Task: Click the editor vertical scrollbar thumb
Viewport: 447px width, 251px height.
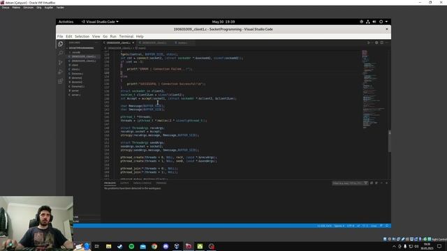Action: pos(390,141)
